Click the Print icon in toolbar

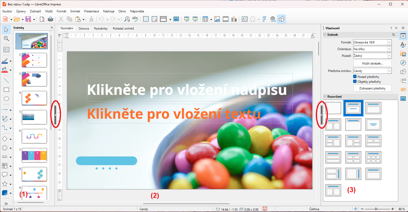50,19
